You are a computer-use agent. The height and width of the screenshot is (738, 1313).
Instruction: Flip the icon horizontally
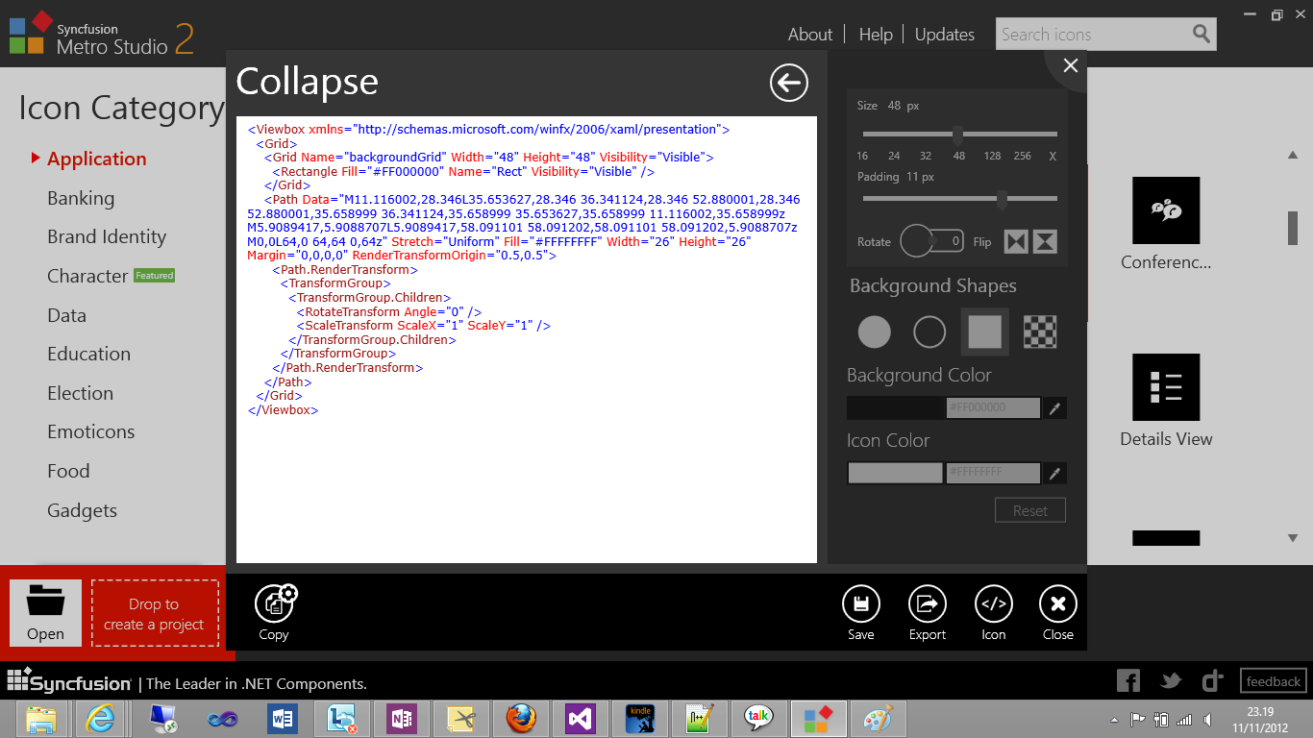point(1016,241)
